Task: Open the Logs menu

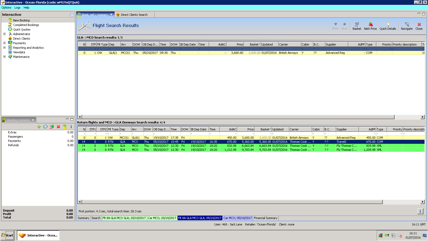Action: click(17, 7)
